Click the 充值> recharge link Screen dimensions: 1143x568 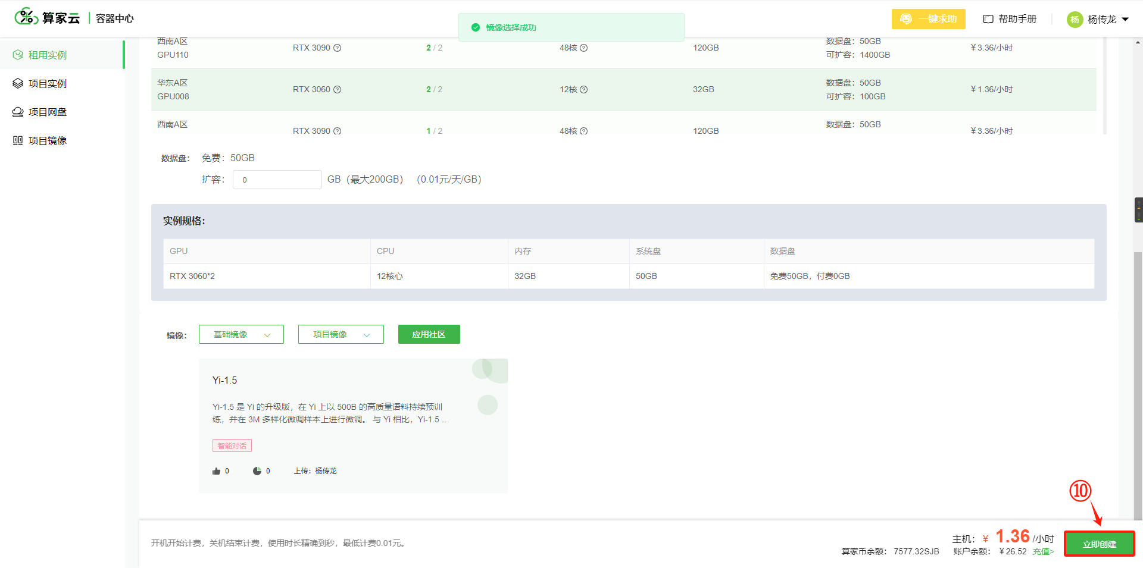click(1043, 551)
